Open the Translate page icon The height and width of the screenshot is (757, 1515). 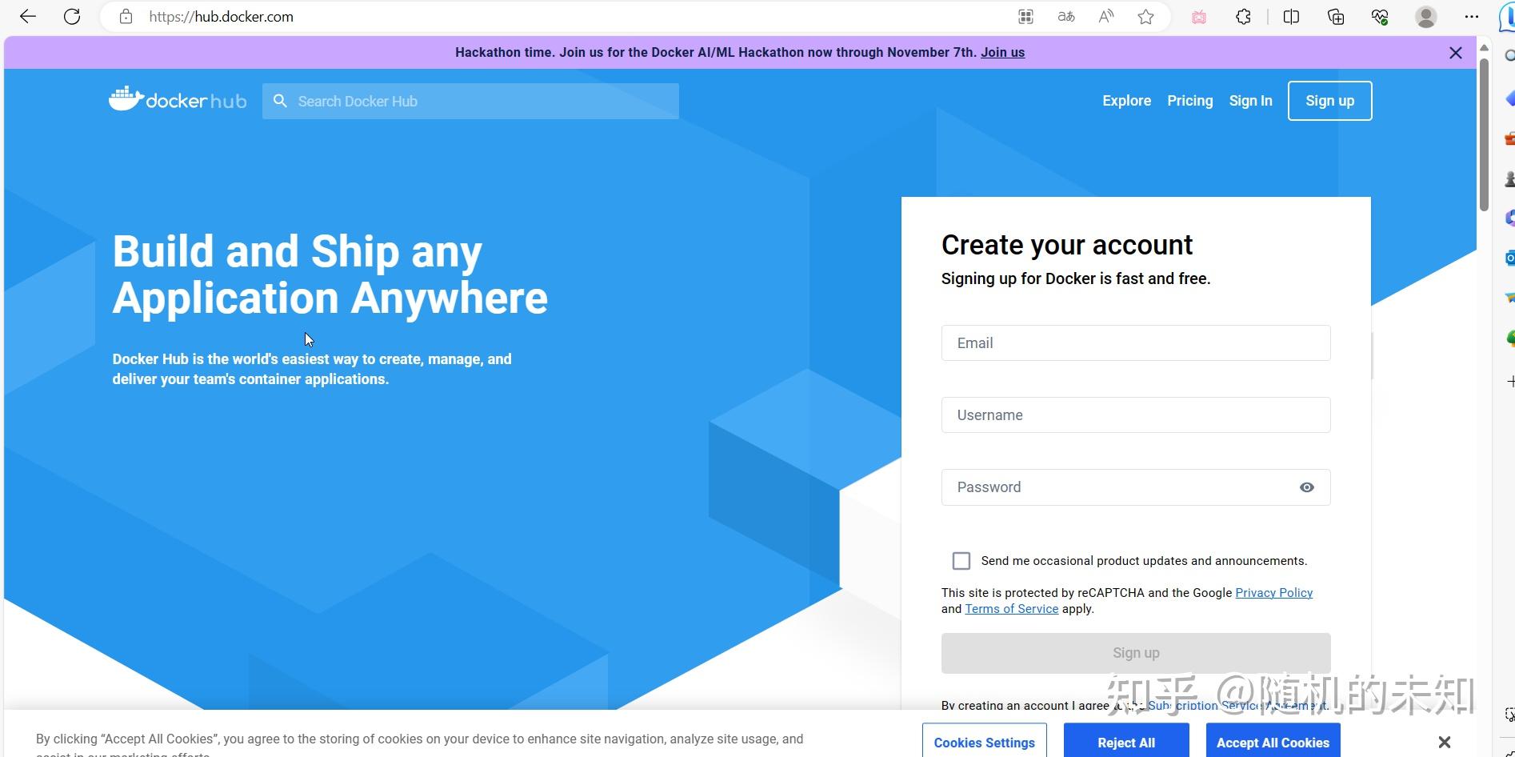[1066, 16]
